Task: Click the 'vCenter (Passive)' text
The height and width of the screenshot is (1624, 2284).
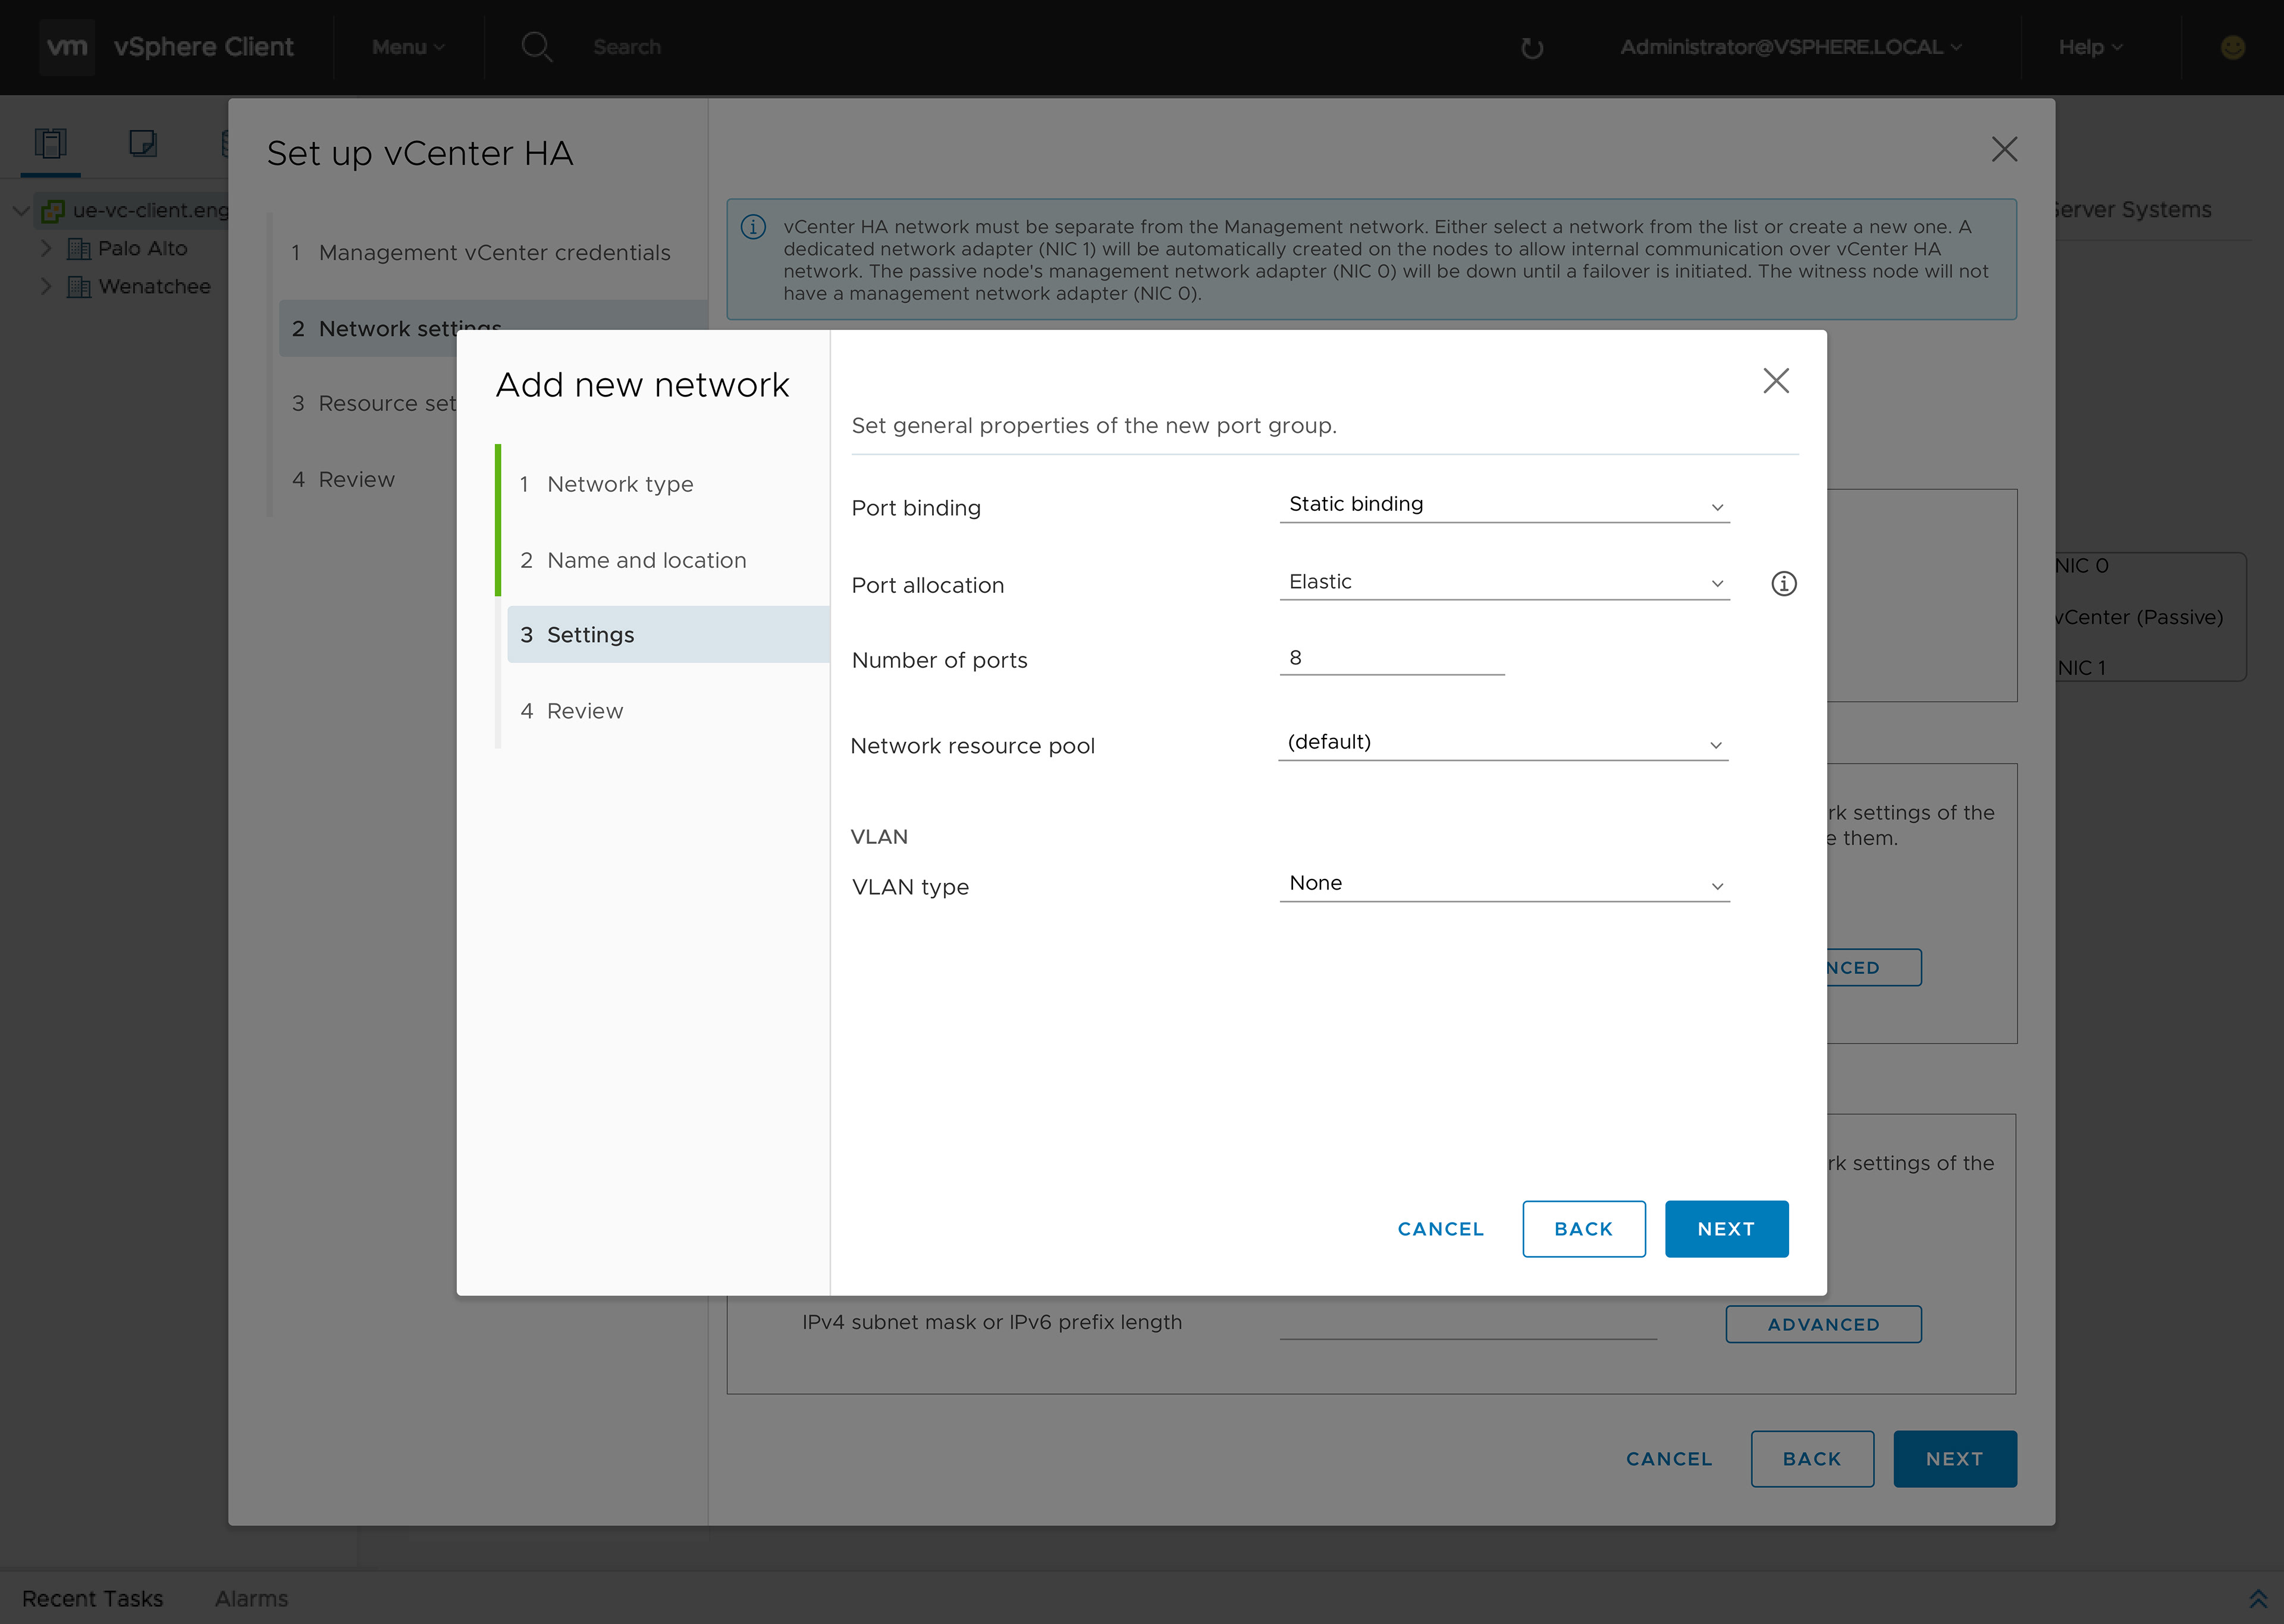Action: click(x=2139, y=617)
